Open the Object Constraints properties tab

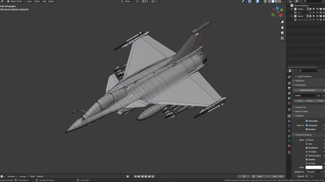click(289, 136)
